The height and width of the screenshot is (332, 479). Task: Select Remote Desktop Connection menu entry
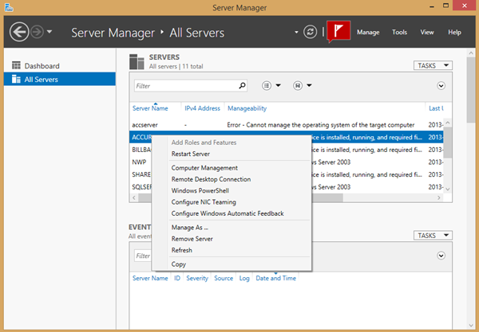(211, 180)
